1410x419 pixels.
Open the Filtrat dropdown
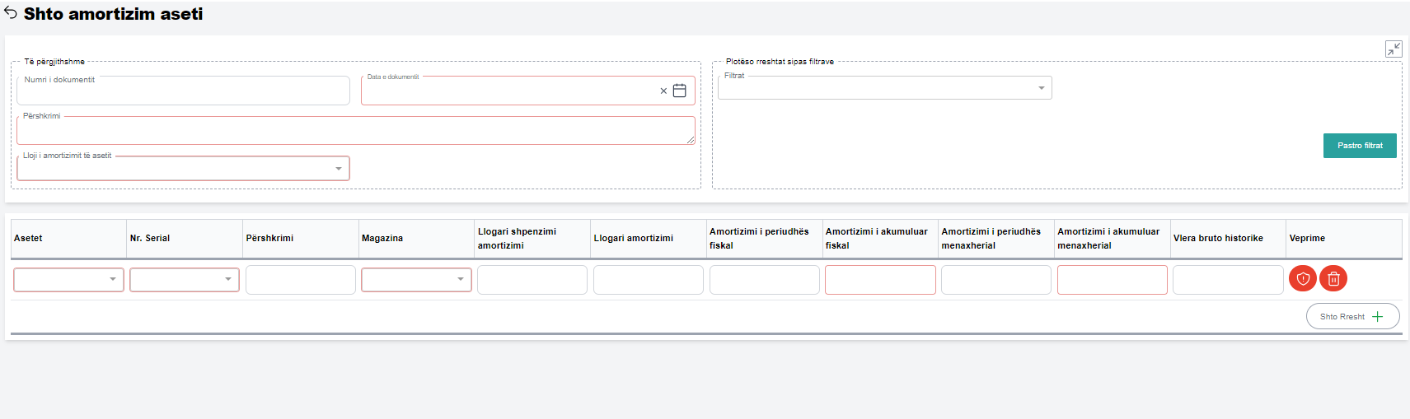(884, 88)
